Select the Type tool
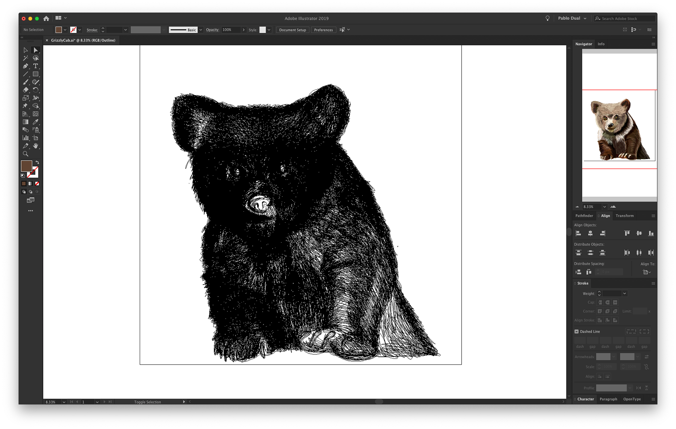This screenshot has height=429, width=676. 36,66
